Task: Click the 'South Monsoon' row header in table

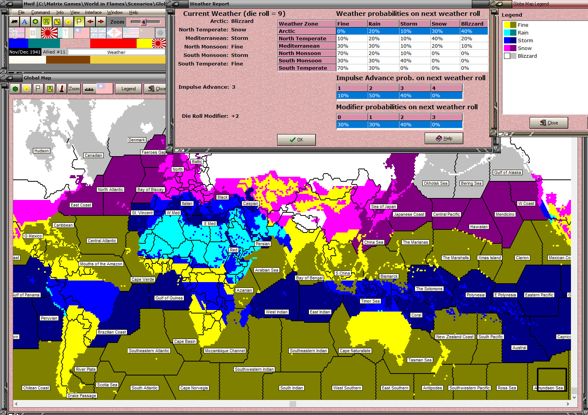Action: pos(307,60)
